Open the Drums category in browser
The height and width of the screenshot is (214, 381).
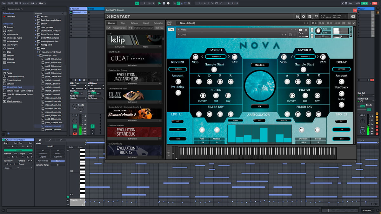tap(10, 31)
